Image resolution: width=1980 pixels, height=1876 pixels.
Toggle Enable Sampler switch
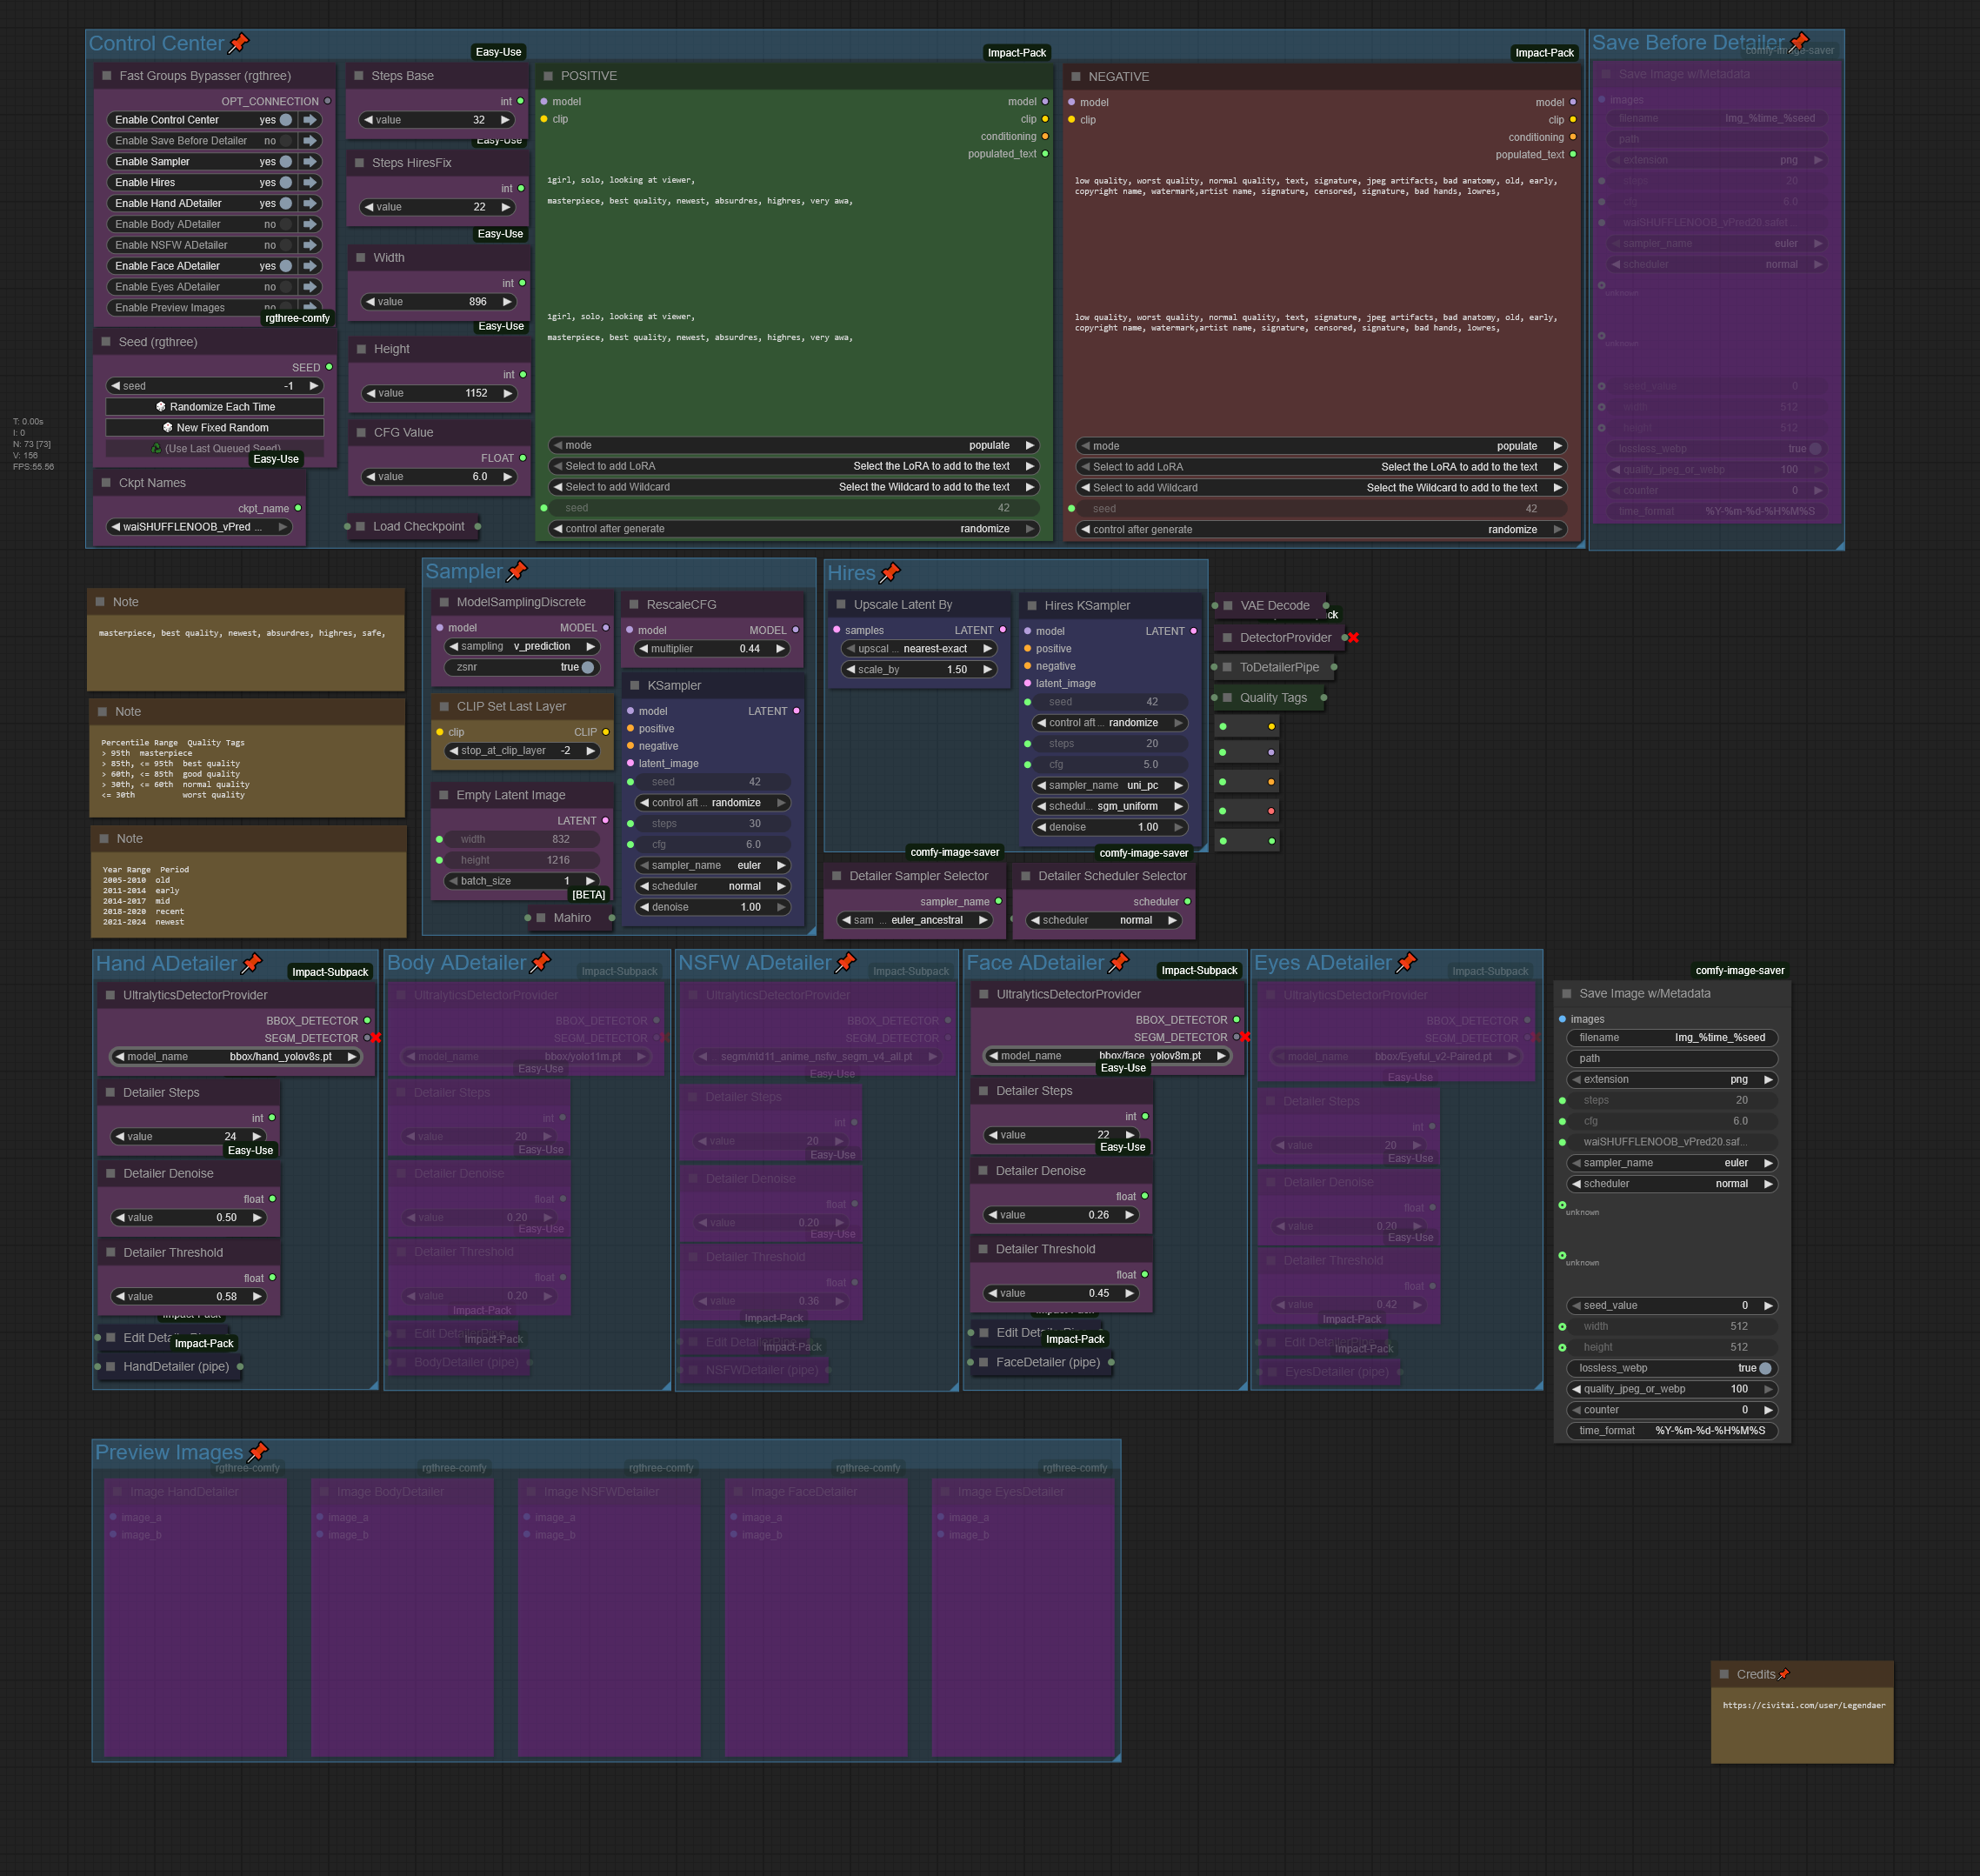(x=286, y=162)
